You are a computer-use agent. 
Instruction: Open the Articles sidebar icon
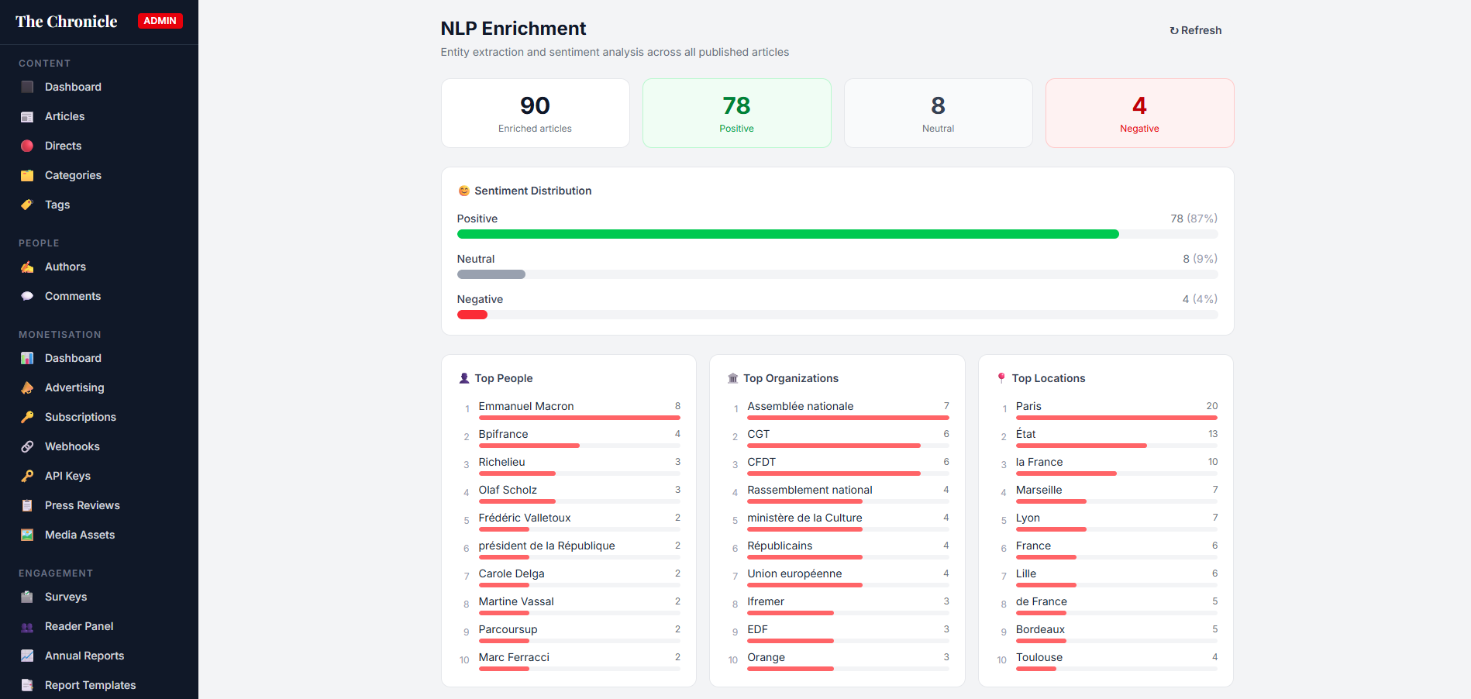(x=27, y=116)
